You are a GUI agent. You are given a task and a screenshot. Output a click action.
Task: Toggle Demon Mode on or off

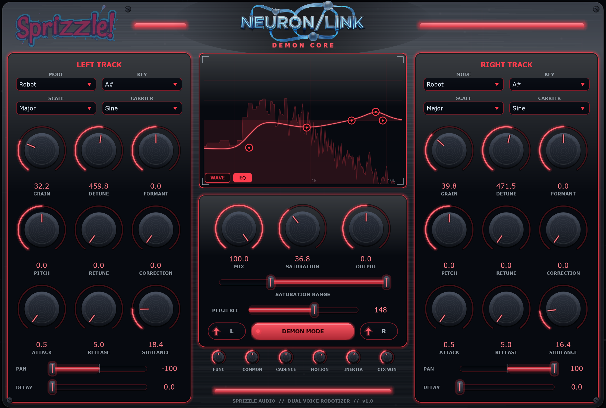(x=303, y=331)
